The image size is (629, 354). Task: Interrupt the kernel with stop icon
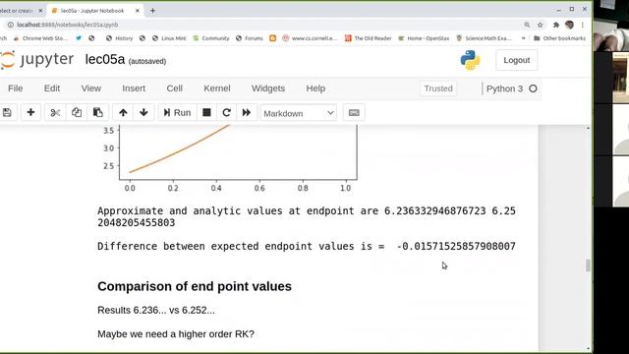click(206, 113)
